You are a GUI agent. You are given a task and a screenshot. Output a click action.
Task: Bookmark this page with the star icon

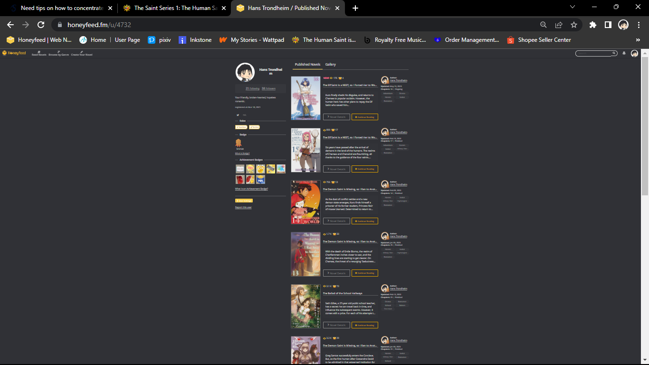574,25
